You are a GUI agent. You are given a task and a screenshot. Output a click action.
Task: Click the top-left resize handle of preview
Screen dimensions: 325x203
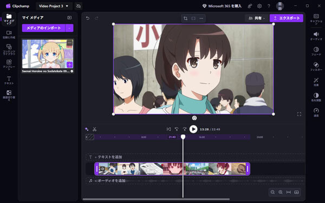113,24
